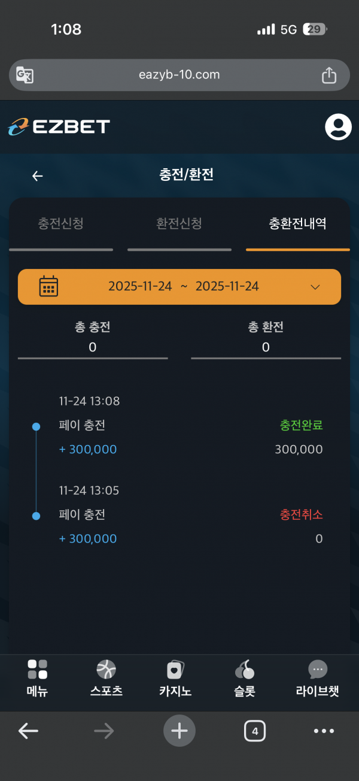Select the 13:08 페이 충전 record
Image resolution: width=359 pixels, height=781 pixels.
pyautogui.click(x=179, y=426)
